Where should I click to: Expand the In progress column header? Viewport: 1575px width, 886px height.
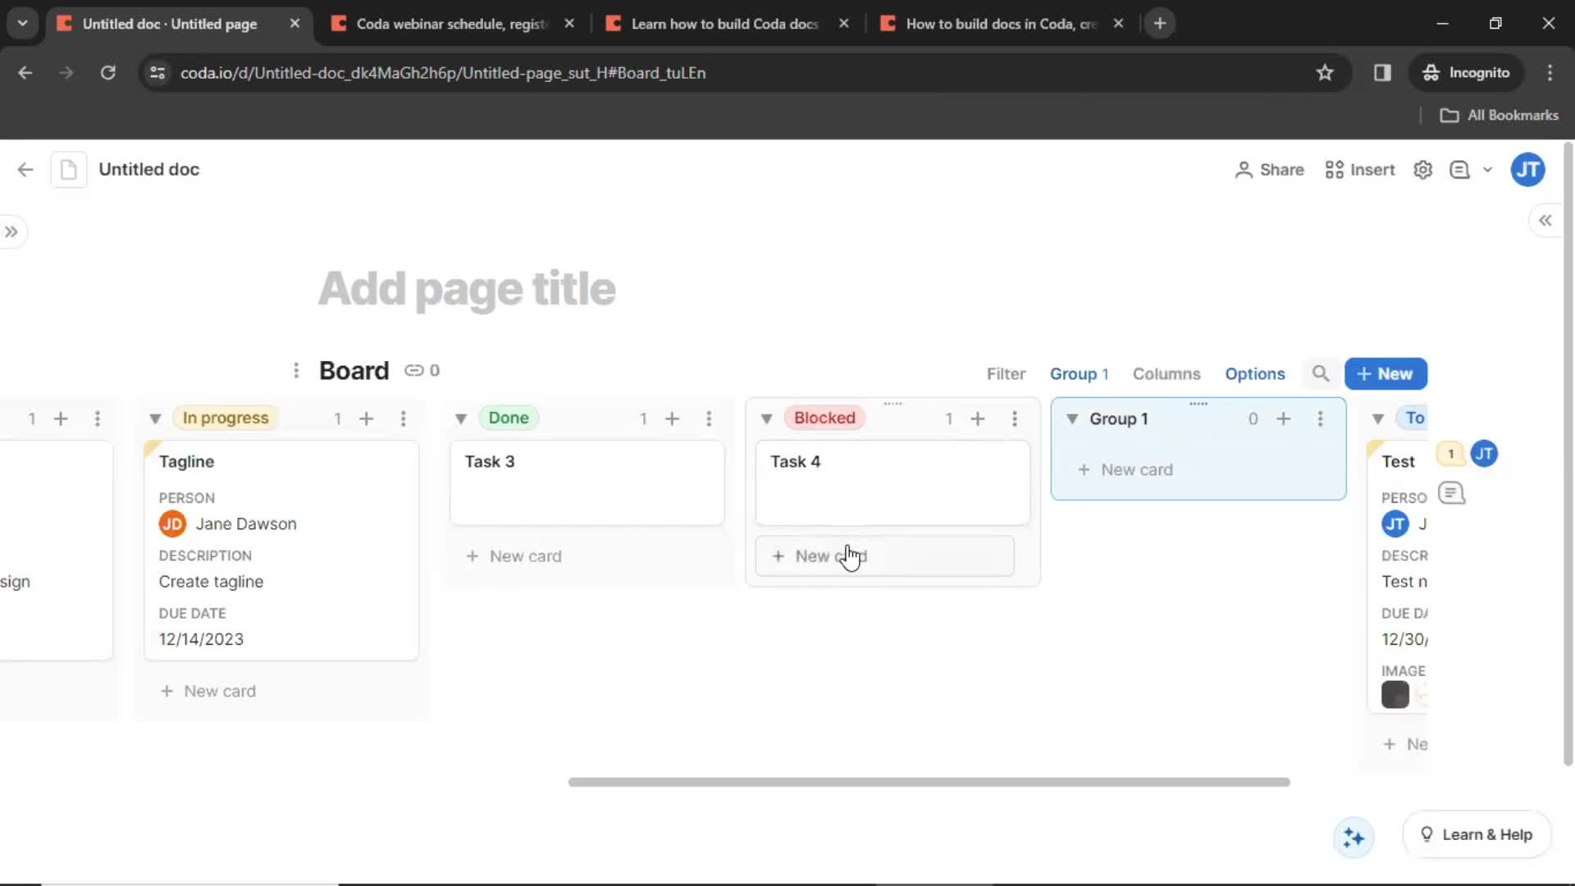(x=155, y=418)
